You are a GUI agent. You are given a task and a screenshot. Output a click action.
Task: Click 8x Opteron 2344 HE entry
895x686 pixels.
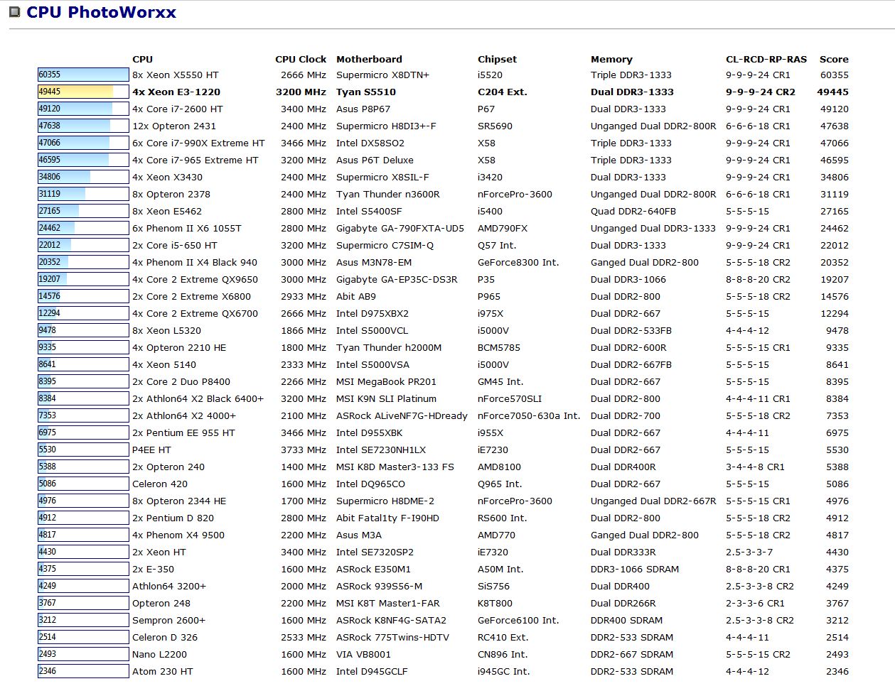(179, 501)
